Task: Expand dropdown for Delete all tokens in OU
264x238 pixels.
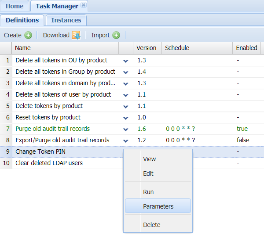Action: tap(126, 61)
